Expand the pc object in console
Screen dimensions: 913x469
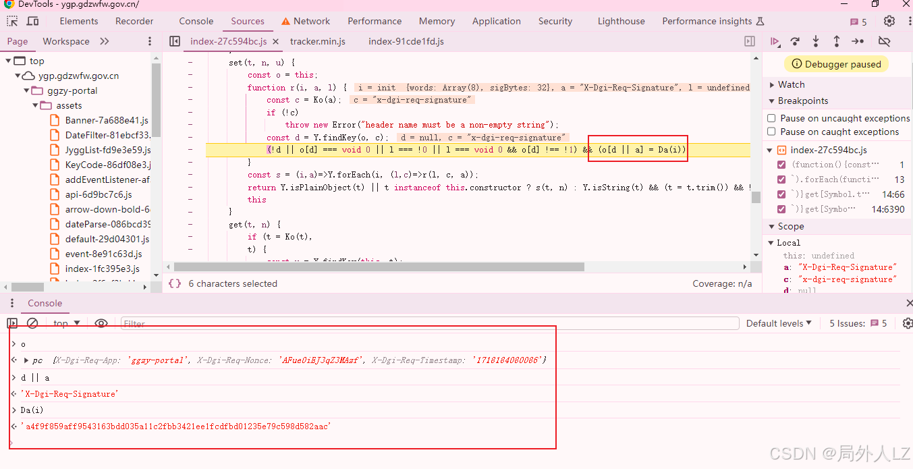click(x=26, y=360)
